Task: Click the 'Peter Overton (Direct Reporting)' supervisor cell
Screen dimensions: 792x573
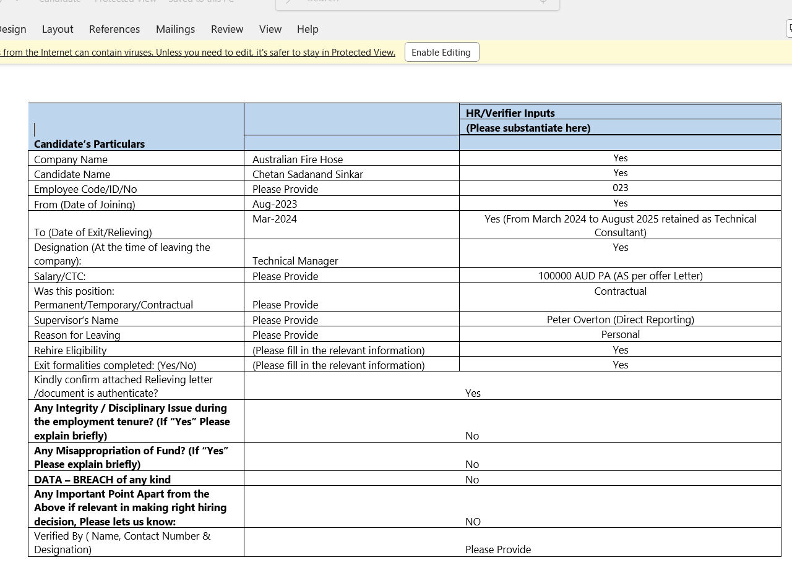Action: point(620,320)
